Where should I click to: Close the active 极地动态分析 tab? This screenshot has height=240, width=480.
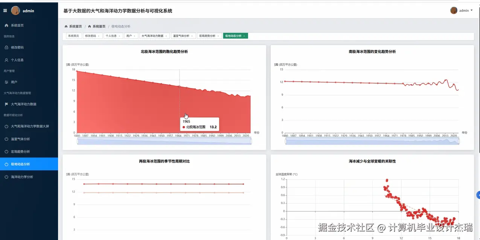[244, 36]
